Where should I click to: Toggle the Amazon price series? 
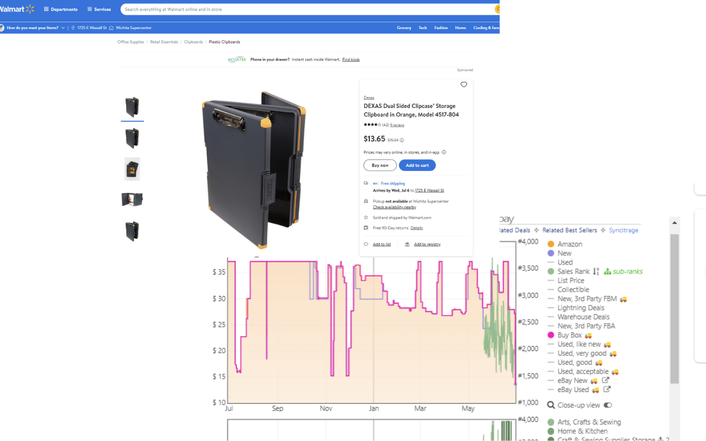pyautogui.click(x=565, y=244)
